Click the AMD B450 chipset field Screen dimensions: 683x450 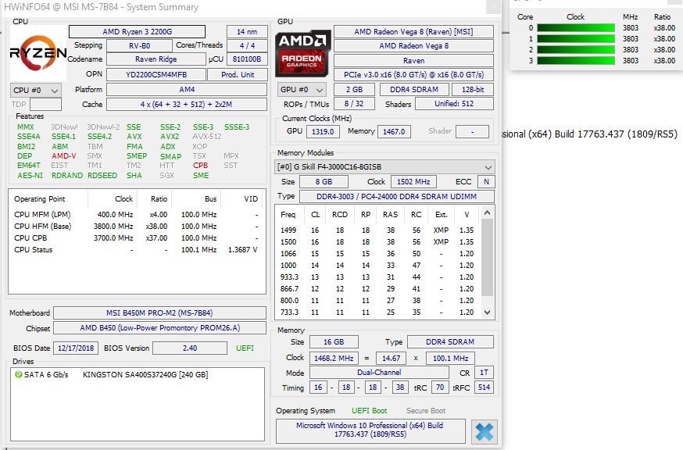(x=159, y=327)
